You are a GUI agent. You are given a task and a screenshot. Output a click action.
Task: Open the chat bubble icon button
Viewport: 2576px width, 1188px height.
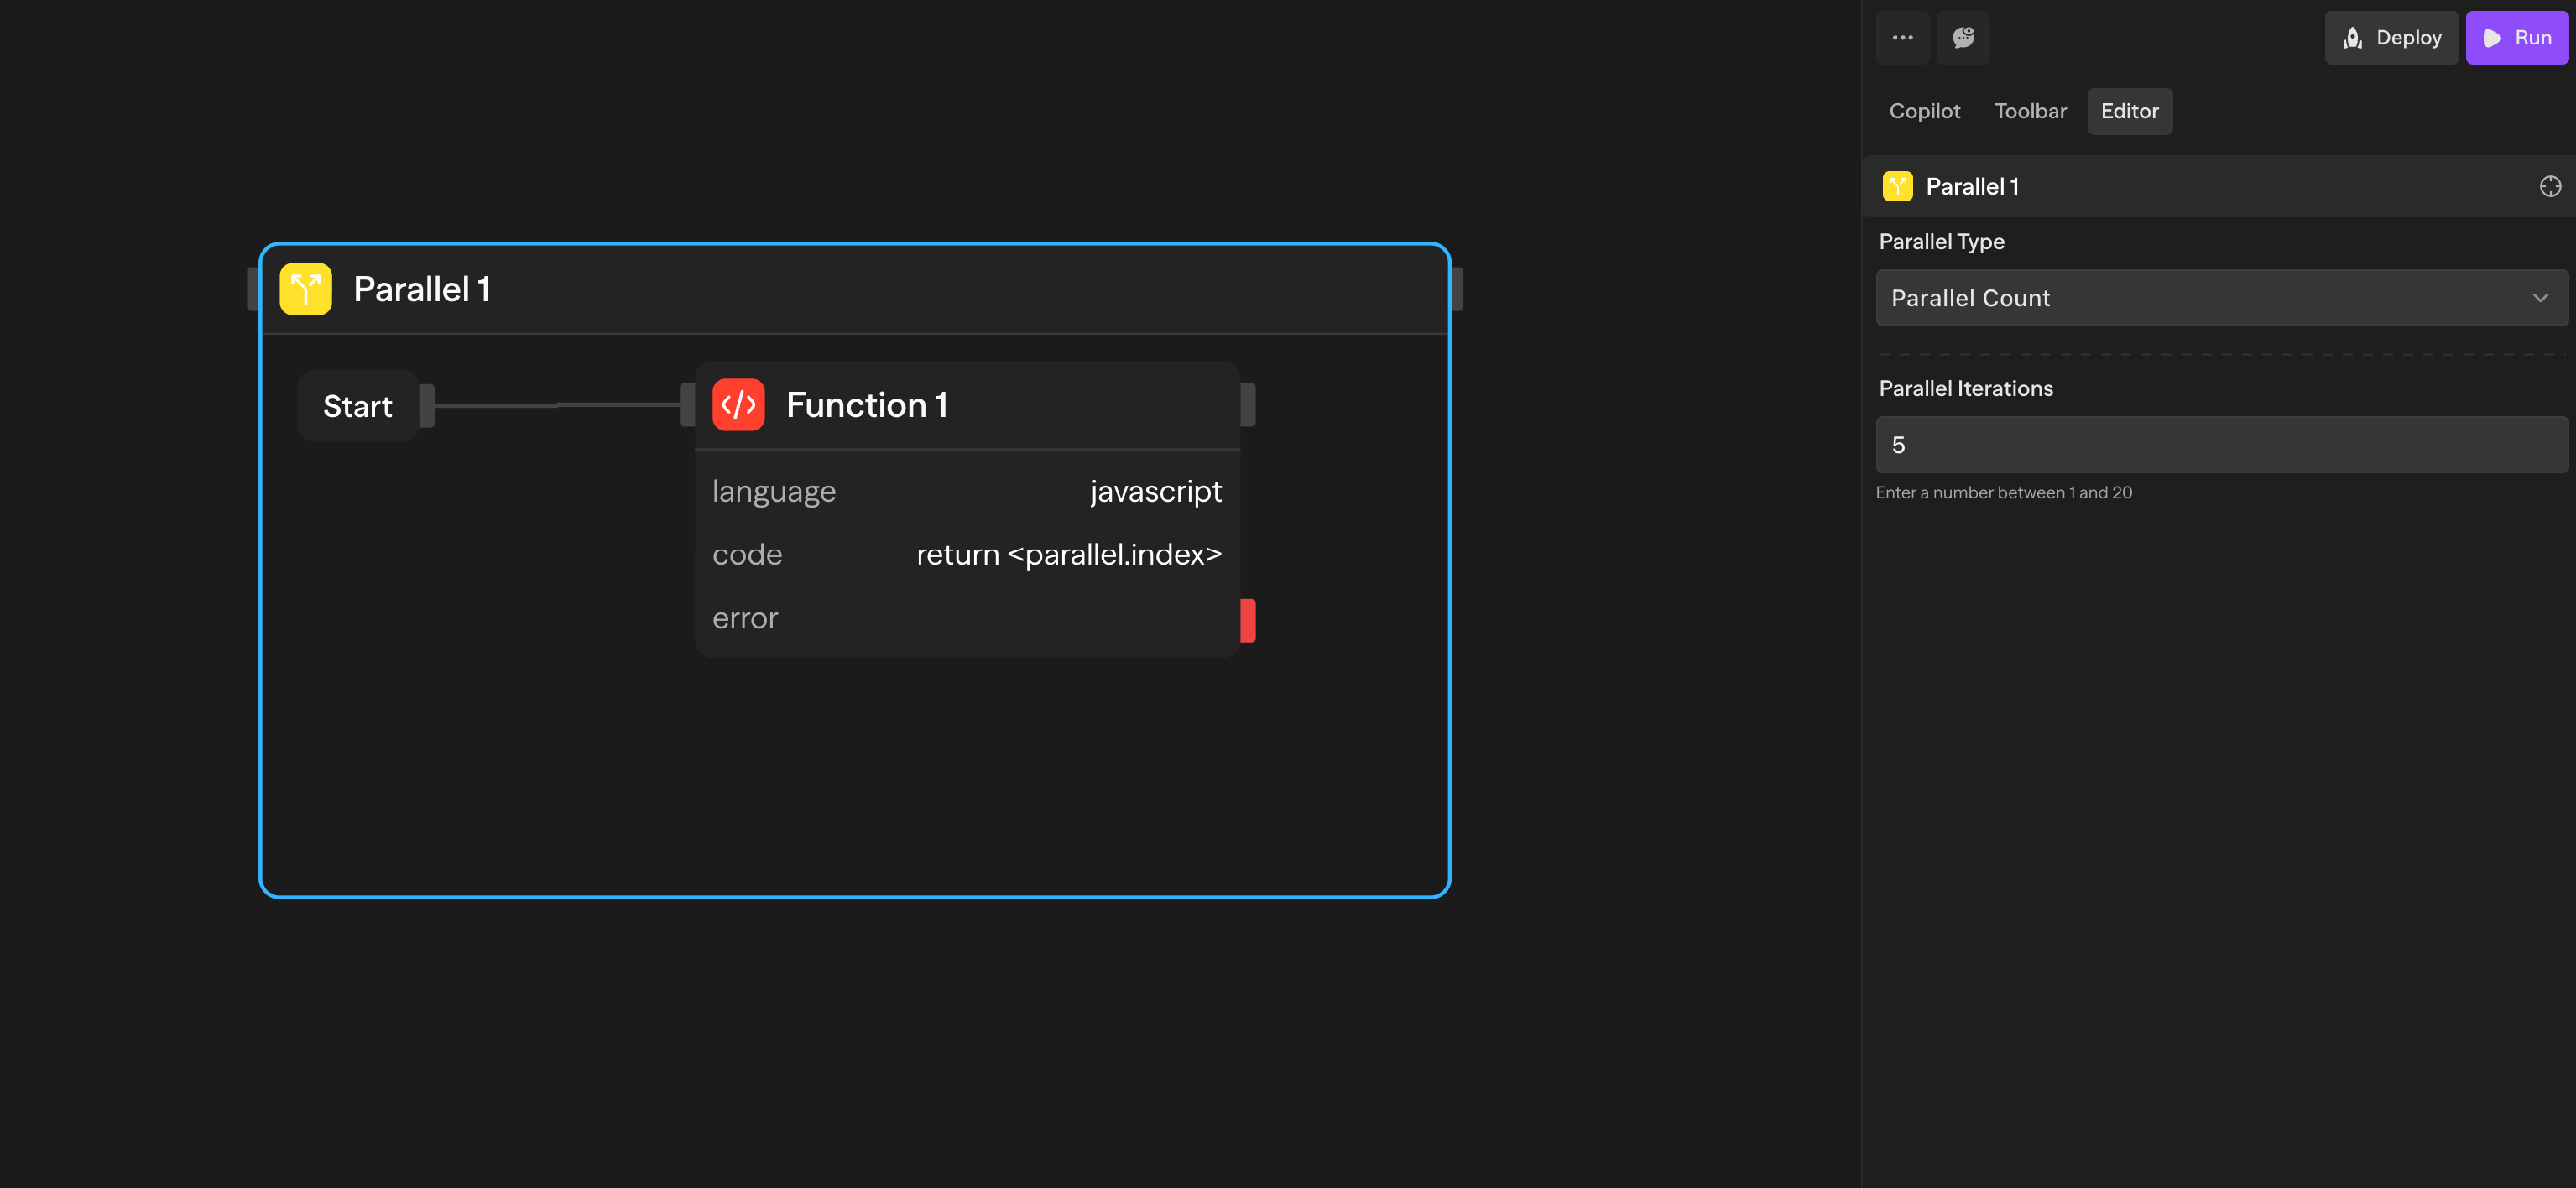pyautogui.click(x=1963, y=38)
